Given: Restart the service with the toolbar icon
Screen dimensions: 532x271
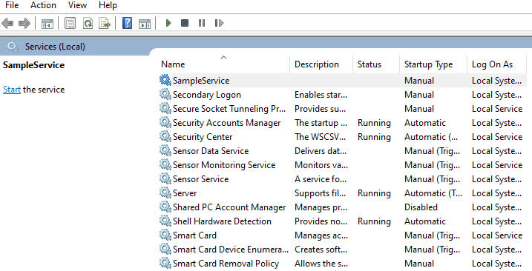Looking at the screenshot, I should pos(219,23).
